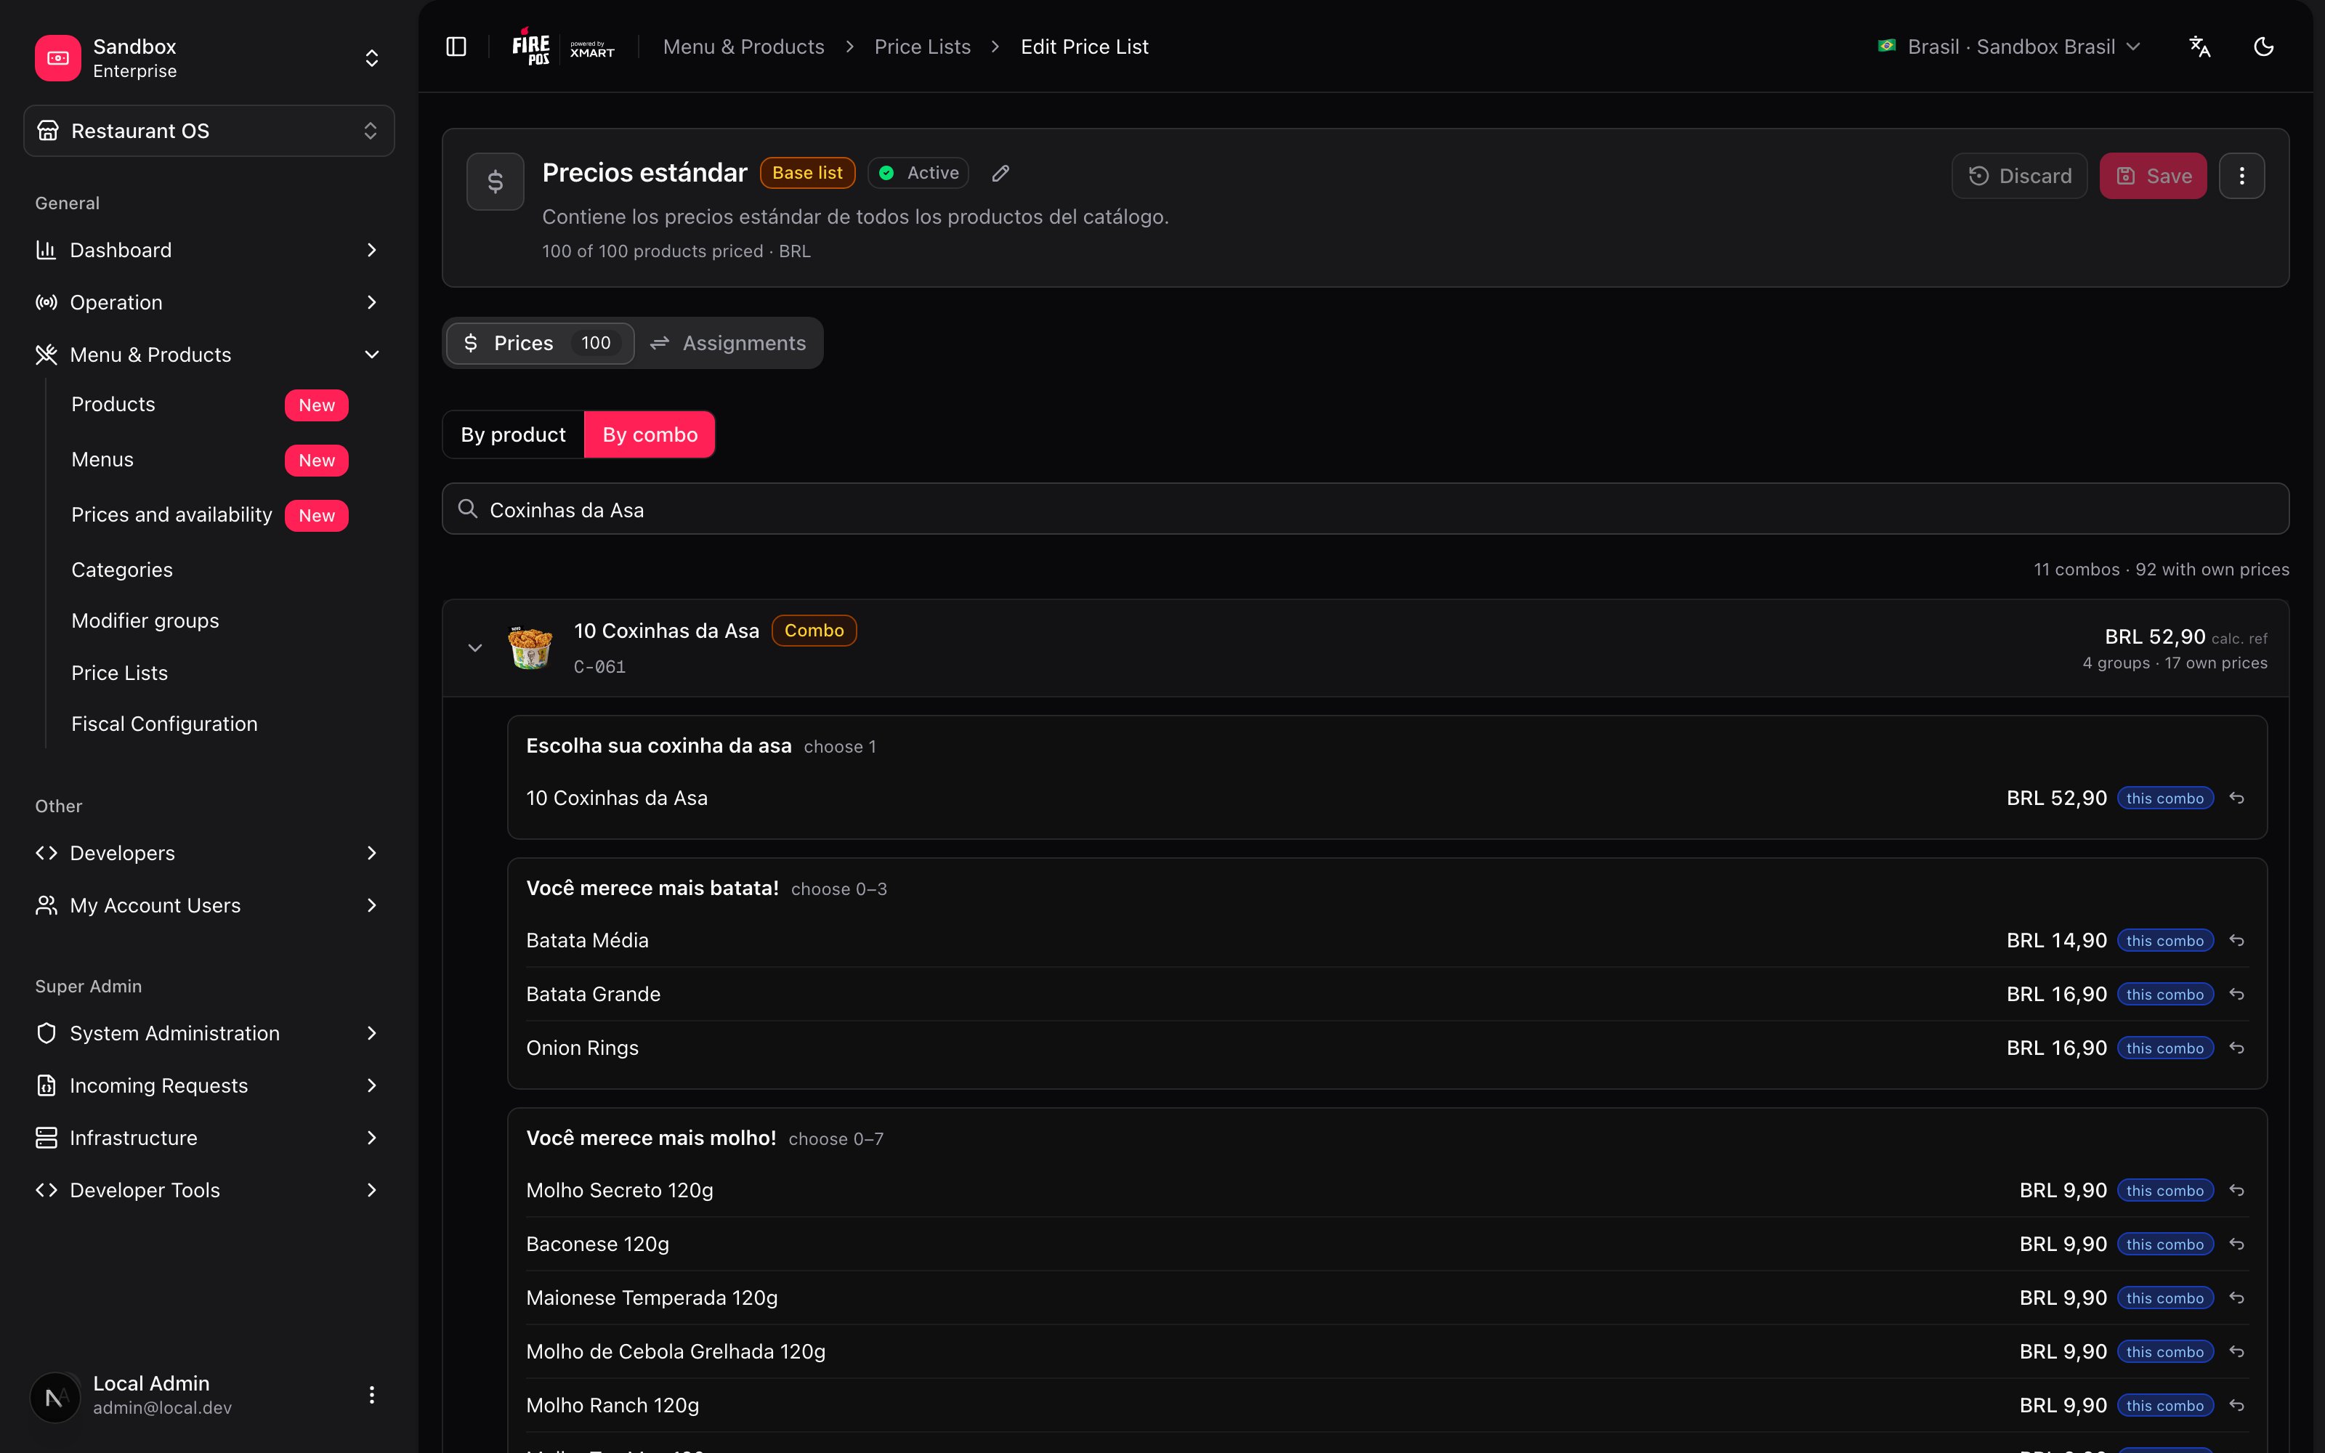The width and height of the screenshot is (2325, 1453).
Task: Expand Incoming Requests section
Action: click(x=209, y=1086)
